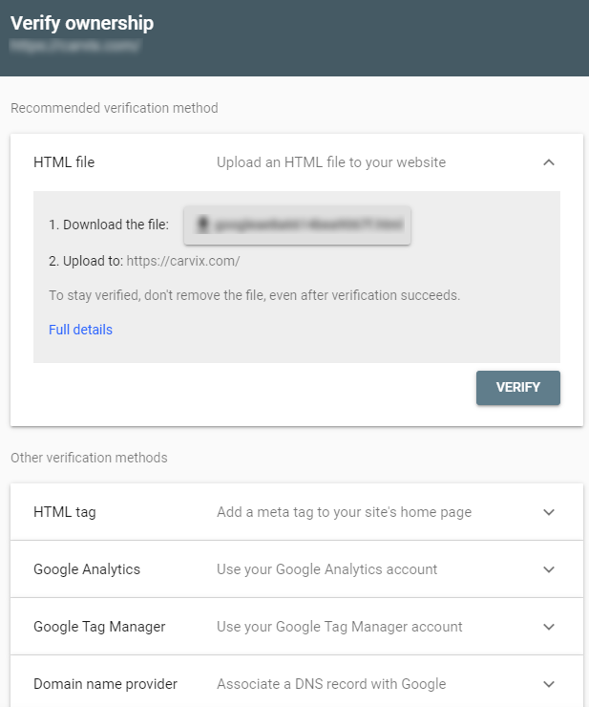Open the Full details link
The height and width of the screenshot is (707, 589).
tap(80, 330)
